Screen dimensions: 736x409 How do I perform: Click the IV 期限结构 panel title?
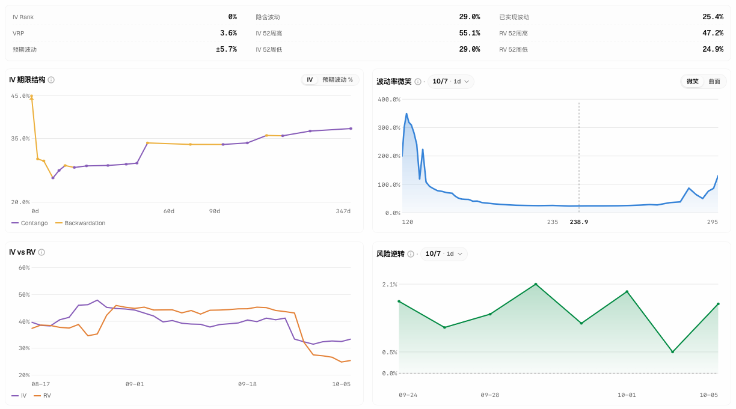pyautogui.click(x=27, y=80)
